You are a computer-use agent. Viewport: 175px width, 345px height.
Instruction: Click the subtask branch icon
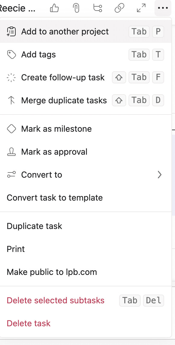pos(98,8)
